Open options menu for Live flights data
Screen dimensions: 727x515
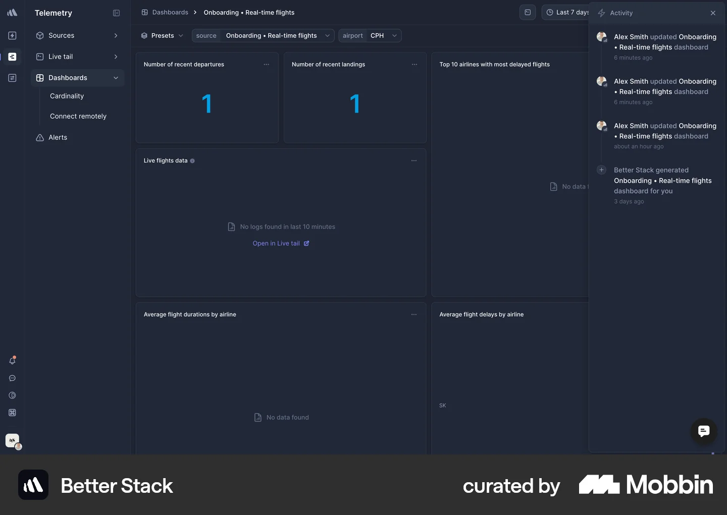point(413,161)
